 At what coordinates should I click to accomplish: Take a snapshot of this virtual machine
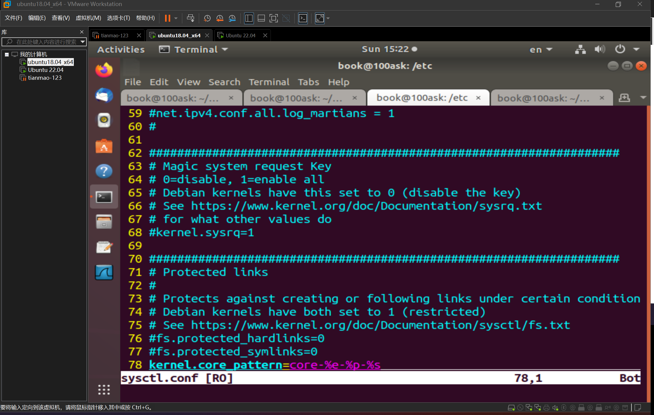click(207, 18)
